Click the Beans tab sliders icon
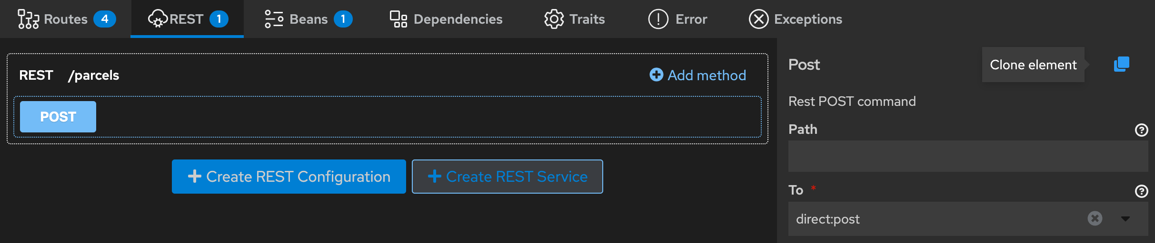 [x=274, y=19]
